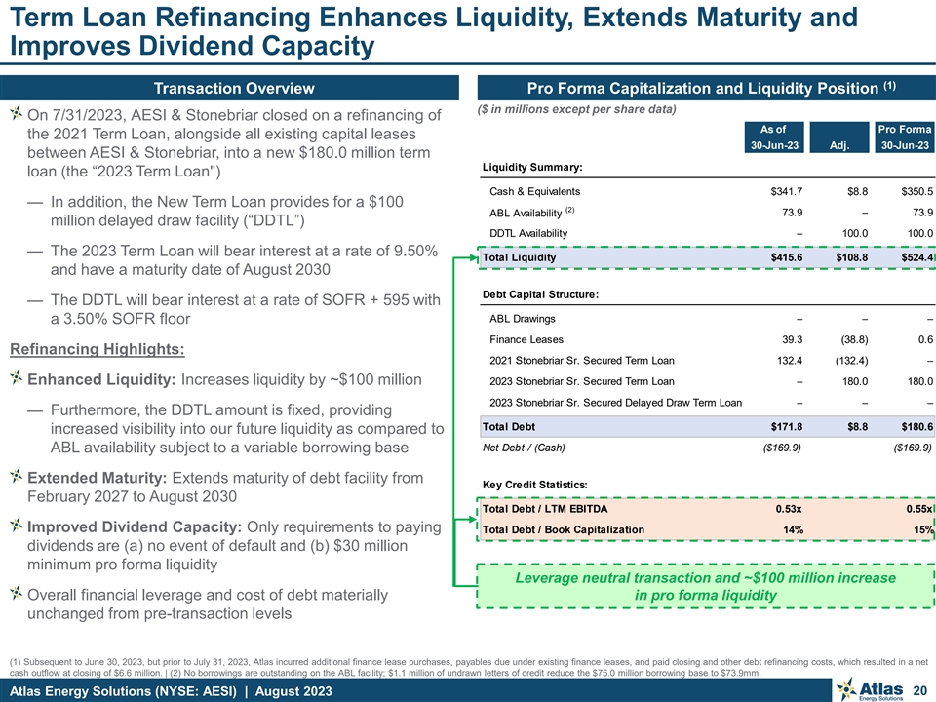The image size is (936, 702).
Task: Select the Pro Forma Capitalization and Liquidity header
Action: 704,89
